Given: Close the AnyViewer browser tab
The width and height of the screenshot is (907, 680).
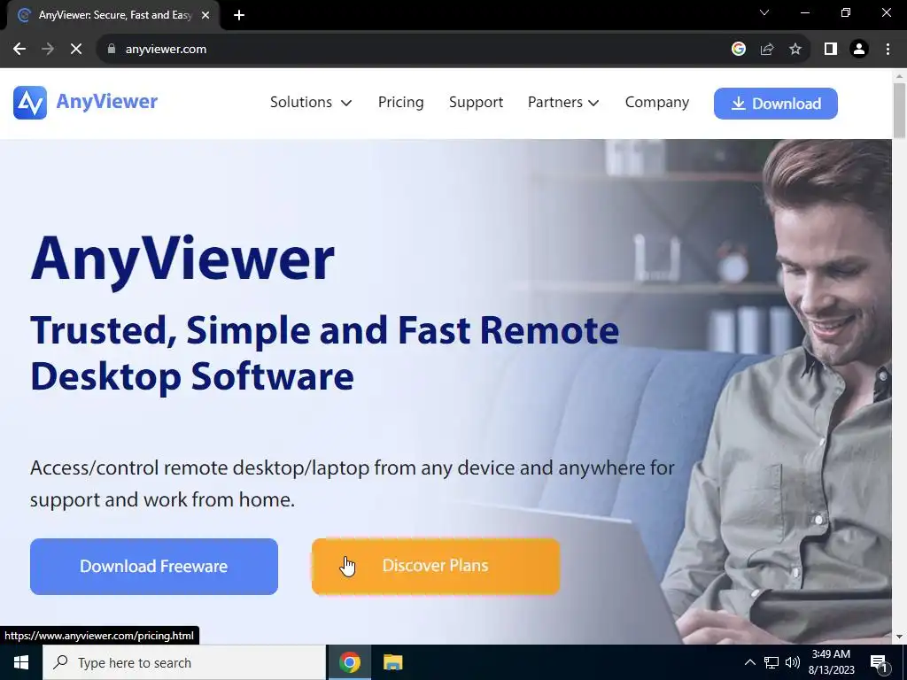Looking at the screenshot, I should click(x=205, y=15).
